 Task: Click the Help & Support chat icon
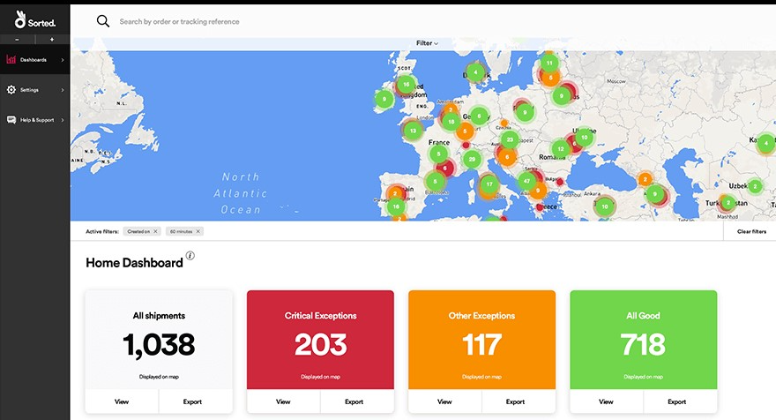pyautogui.click(x=11, y=120)
